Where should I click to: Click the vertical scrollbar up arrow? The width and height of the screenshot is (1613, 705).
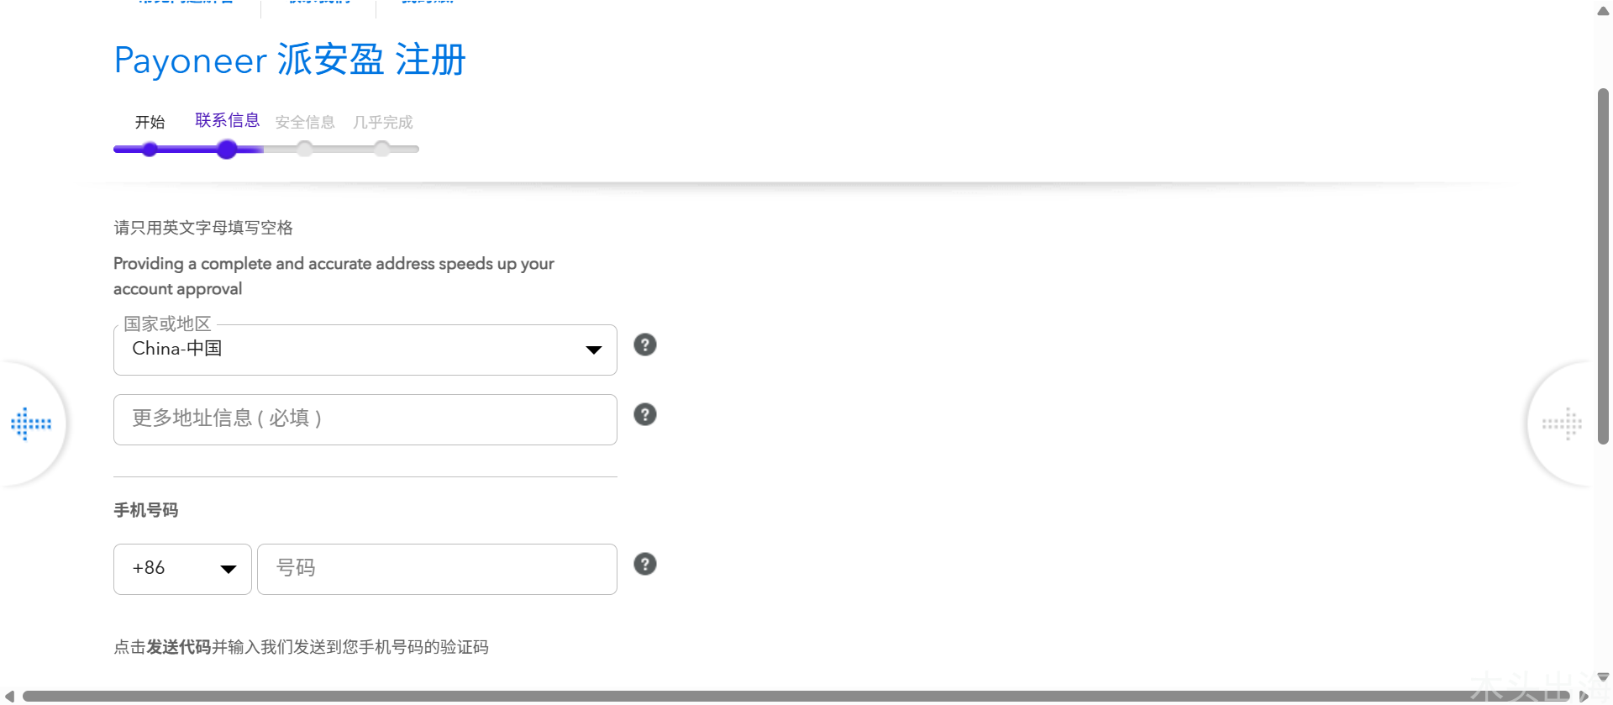click(x=1603, y=12)
